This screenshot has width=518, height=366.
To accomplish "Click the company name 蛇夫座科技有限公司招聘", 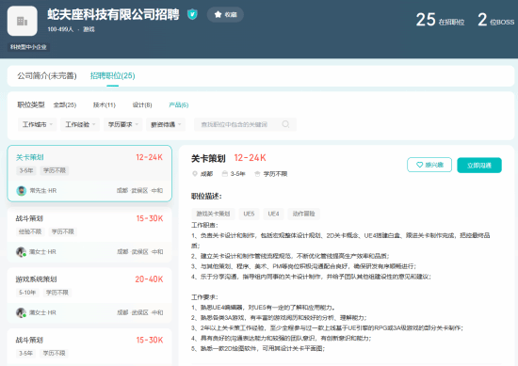I will tap(113, 14).
